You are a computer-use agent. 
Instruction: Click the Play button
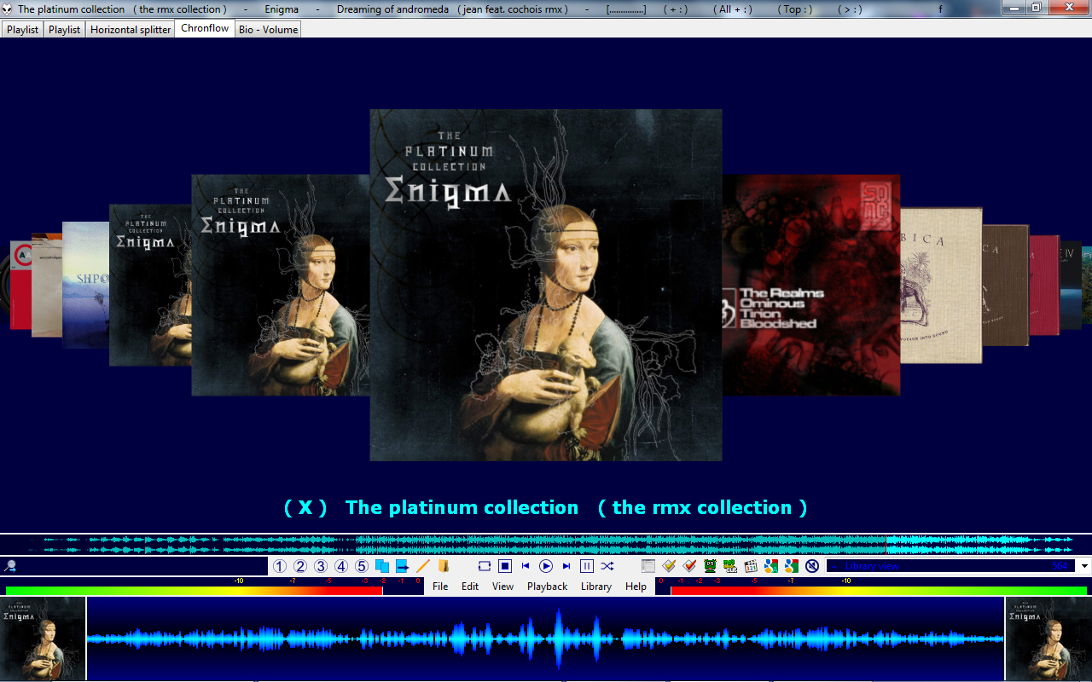[x=546, y=566]
